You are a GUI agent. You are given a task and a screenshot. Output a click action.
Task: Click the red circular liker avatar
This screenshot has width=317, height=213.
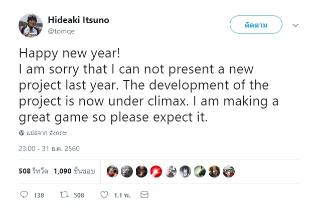point(156,171)
